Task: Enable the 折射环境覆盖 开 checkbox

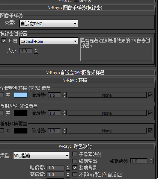Action: pyautogui.click(x=2, y=131)
